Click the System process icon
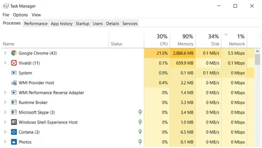The image size is (262, 148). [14, 73]
